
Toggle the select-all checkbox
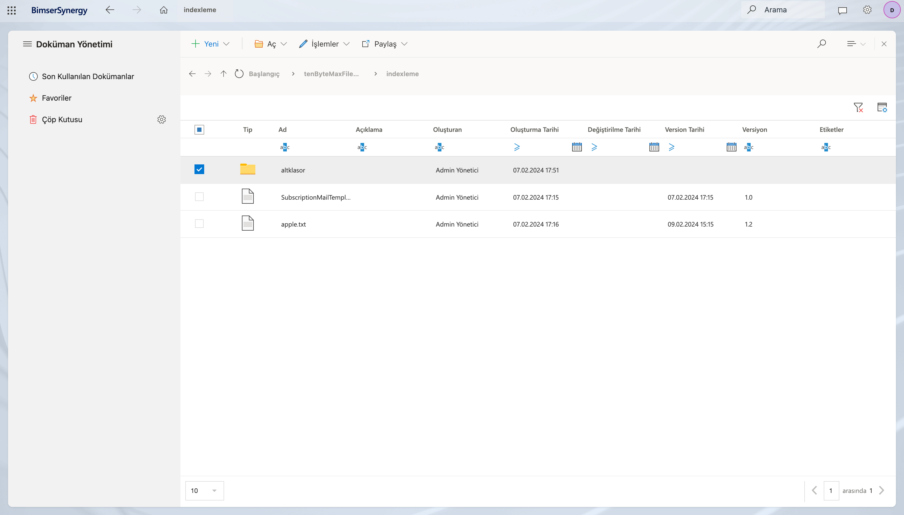pyautogui.click(x=199, y=130)
